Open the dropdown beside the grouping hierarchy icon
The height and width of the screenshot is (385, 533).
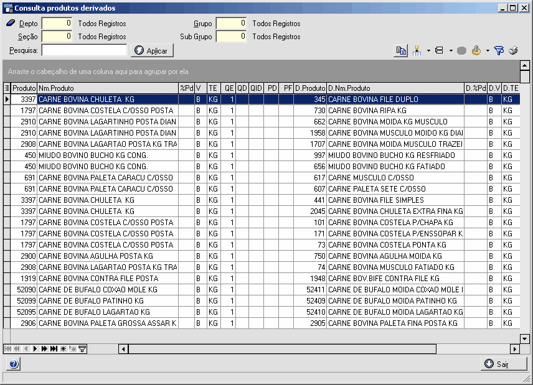tap(428, 51)
